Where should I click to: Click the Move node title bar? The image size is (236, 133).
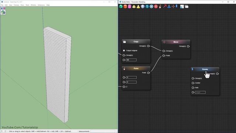point(176,42)
